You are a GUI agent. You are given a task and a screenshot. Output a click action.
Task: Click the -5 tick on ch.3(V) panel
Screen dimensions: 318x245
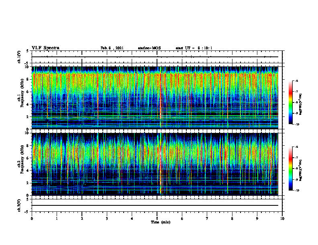[27, 212]
